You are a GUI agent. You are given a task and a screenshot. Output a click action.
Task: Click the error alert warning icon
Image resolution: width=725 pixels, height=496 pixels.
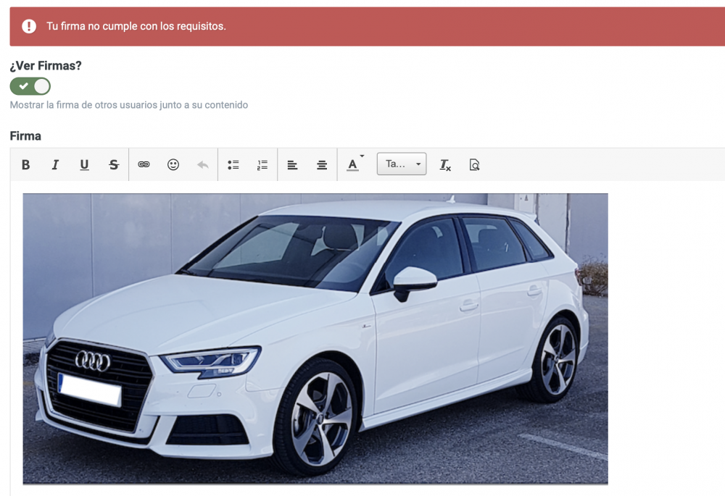[29, 26]
